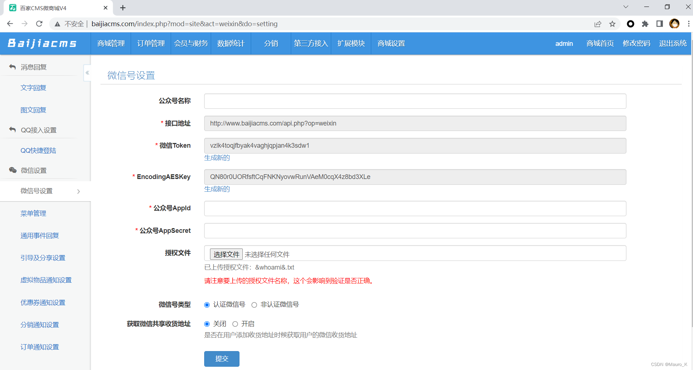Open new browser tab with plus icon
This screenshot has width=693, height=370.
[123, 8]
